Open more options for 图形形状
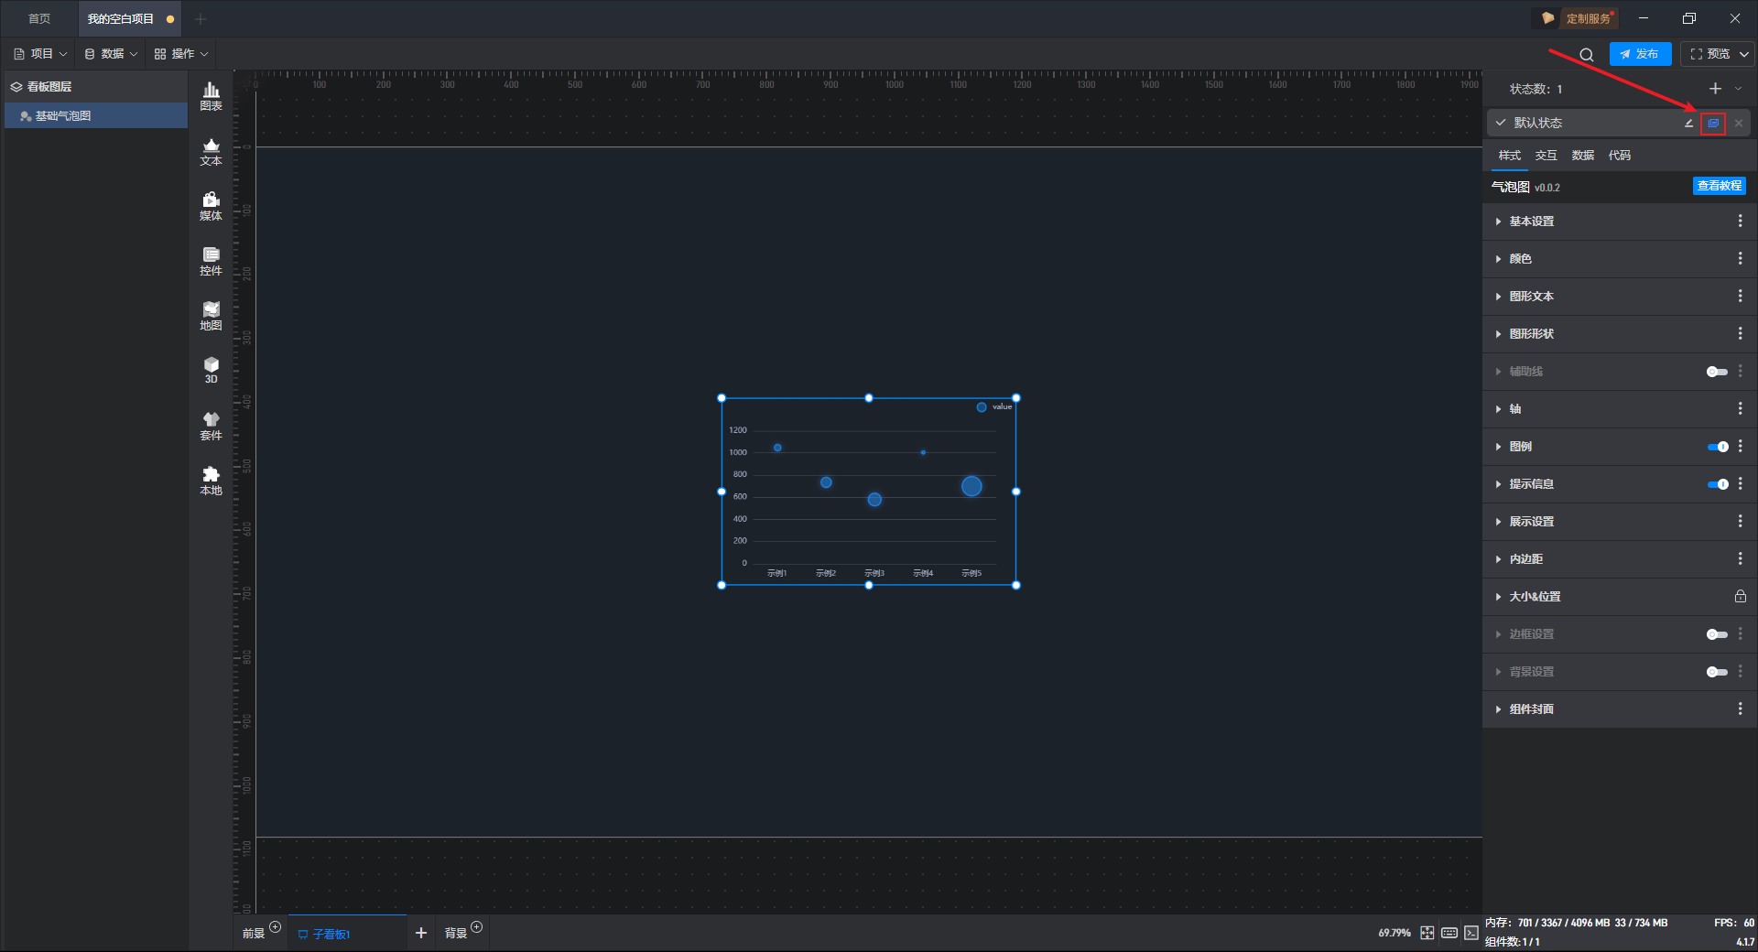 tap(1740, 334)
